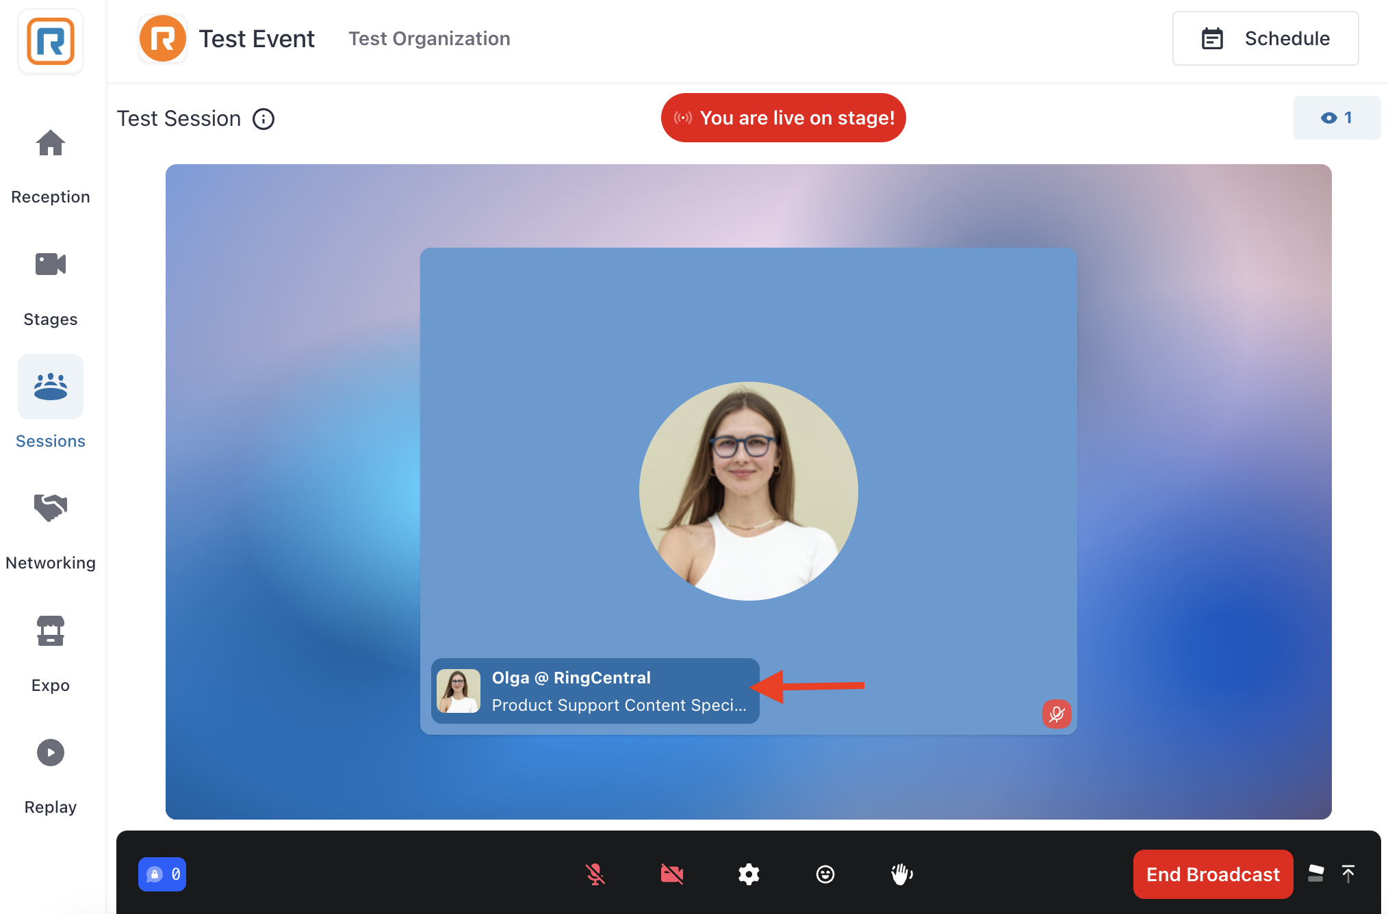Select the Networking menu label
The width and height of the screenshot is (1388, 914).
(x=51, y=563)
